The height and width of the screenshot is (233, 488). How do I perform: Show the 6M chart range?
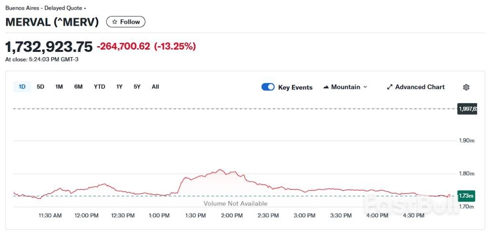[78, 87]
